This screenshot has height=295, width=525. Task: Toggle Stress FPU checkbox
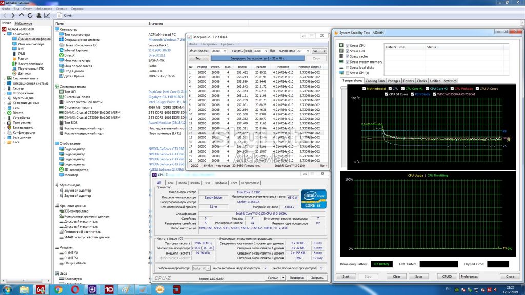coord(347,51)
